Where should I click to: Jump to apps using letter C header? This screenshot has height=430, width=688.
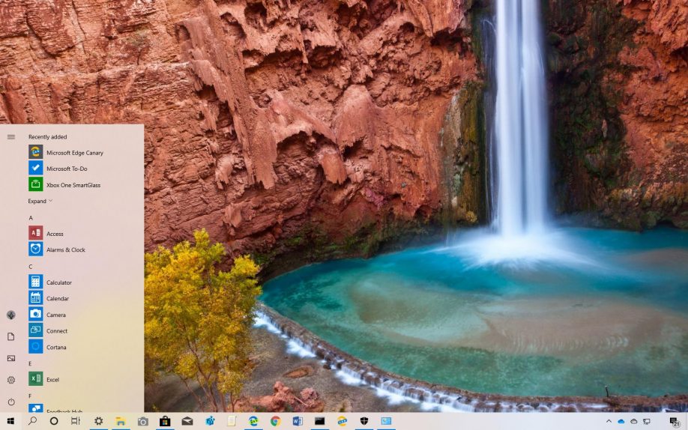coord(31,266)
